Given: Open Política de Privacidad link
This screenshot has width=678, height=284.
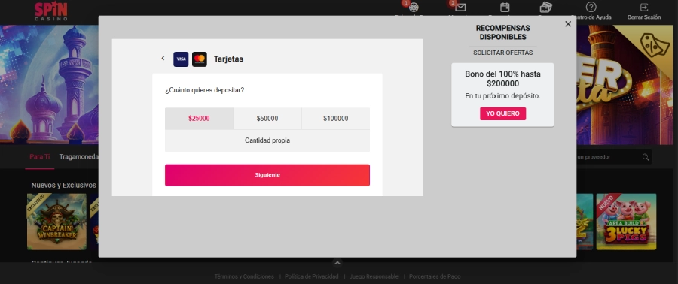Looking at the screenshot, I should [x=312, y=276].
